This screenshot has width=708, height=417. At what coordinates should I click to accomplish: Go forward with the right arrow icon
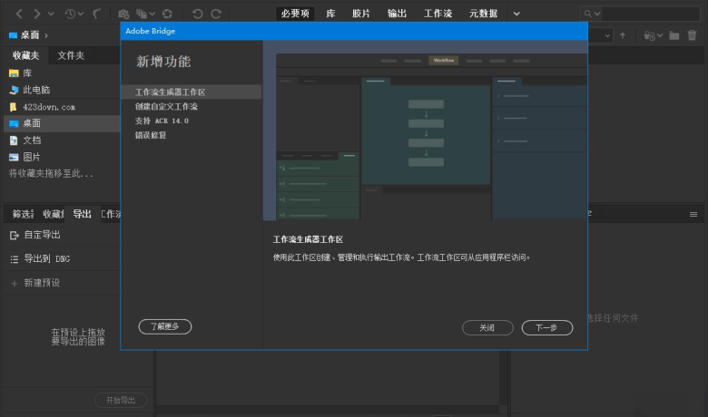tap(37, 14)
